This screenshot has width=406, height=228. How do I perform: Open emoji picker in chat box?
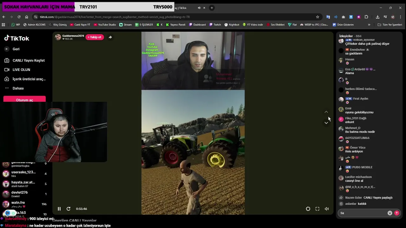[390, 213]
